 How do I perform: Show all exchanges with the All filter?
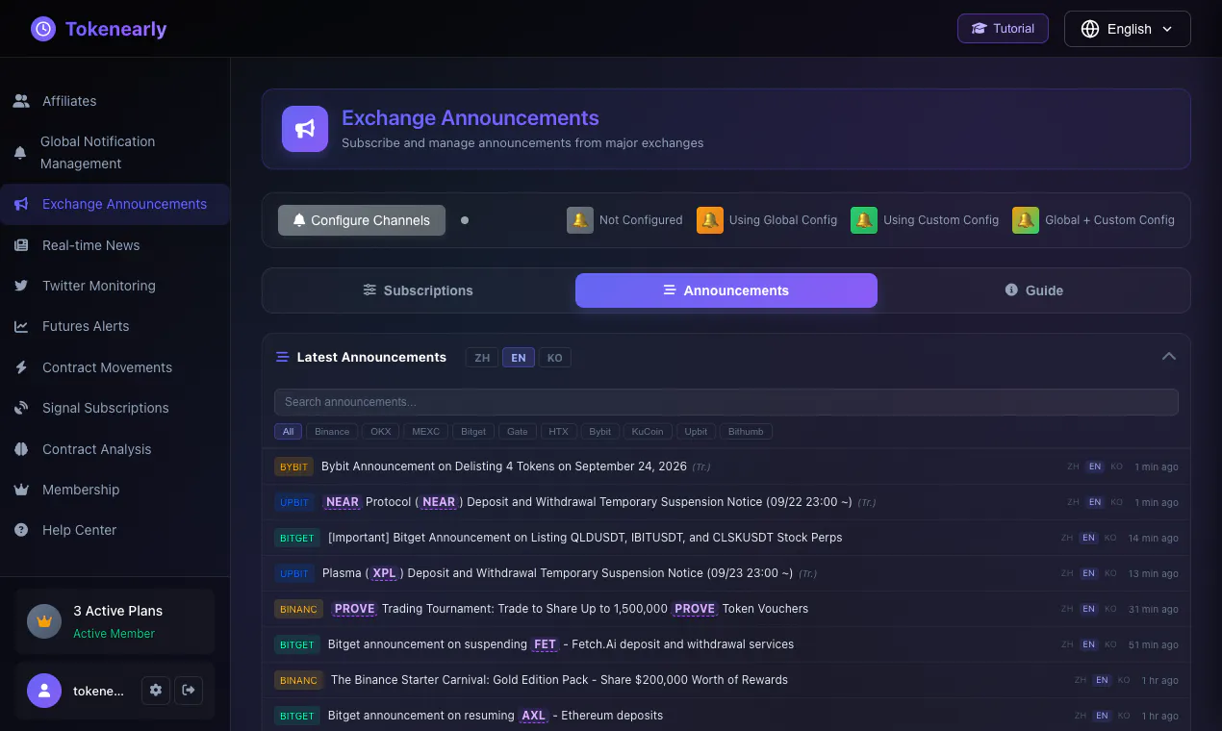(288, 432)
